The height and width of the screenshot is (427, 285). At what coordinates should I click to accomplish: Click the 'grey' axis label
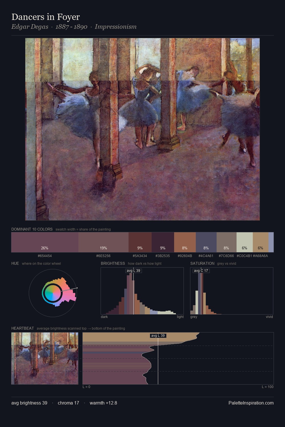click(194, 317)
